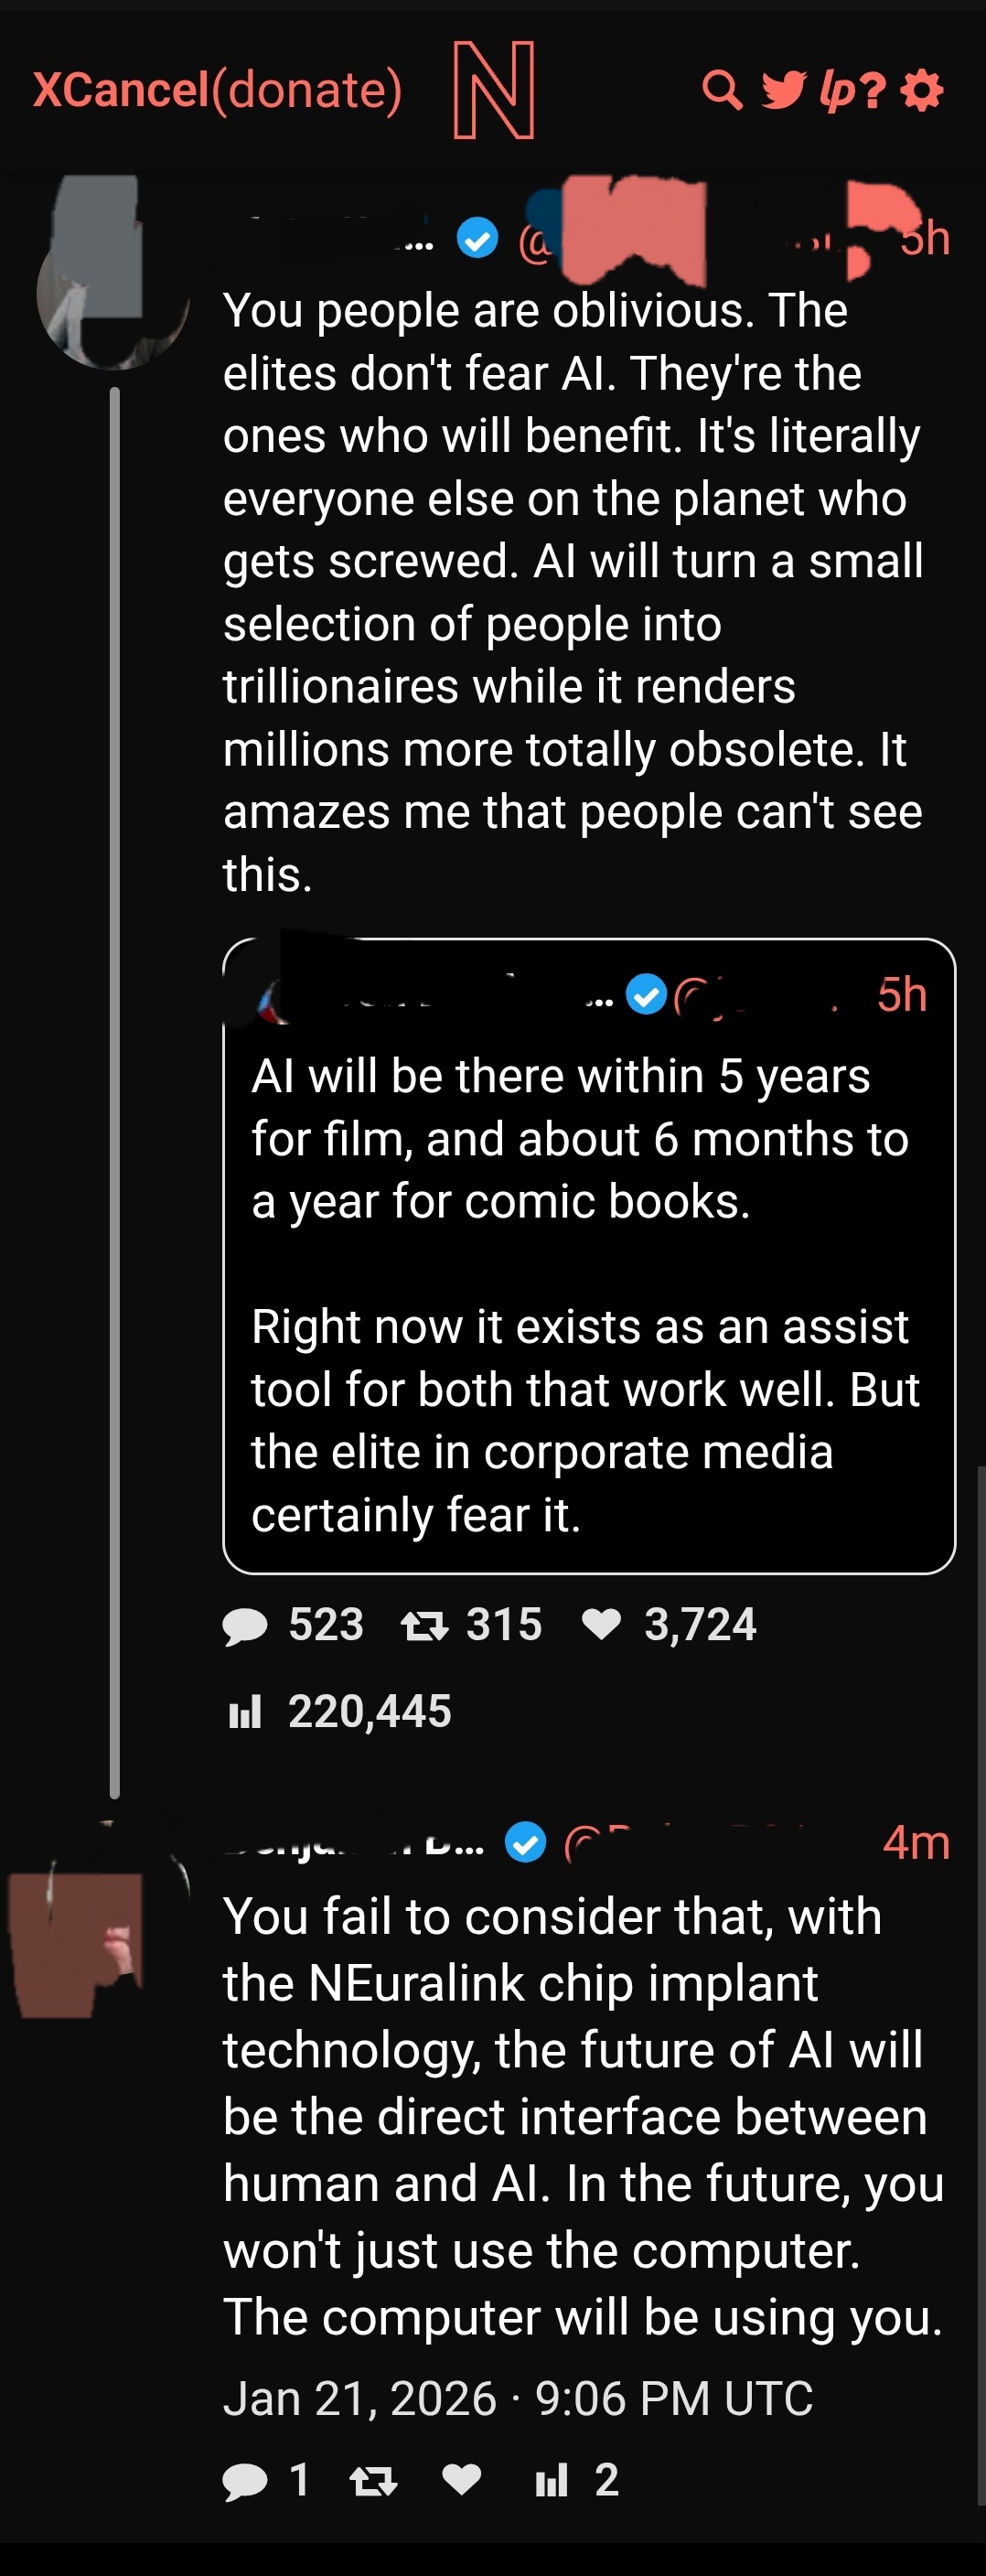
Task: Click the reply bubble icon showing 523
Action: (245, 1626)
